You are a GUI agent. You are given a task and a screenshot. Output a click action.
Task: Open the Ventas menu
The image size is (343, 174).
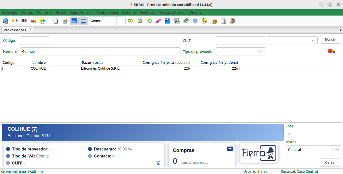point(27,12)
